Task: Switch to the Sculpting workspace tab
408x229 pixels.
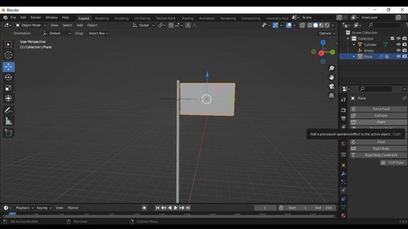Action: (x=122, y=18)
